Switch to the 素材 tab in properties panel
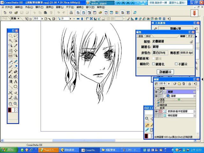Viewport: 204px width, 153px height. tap(148, 36)
